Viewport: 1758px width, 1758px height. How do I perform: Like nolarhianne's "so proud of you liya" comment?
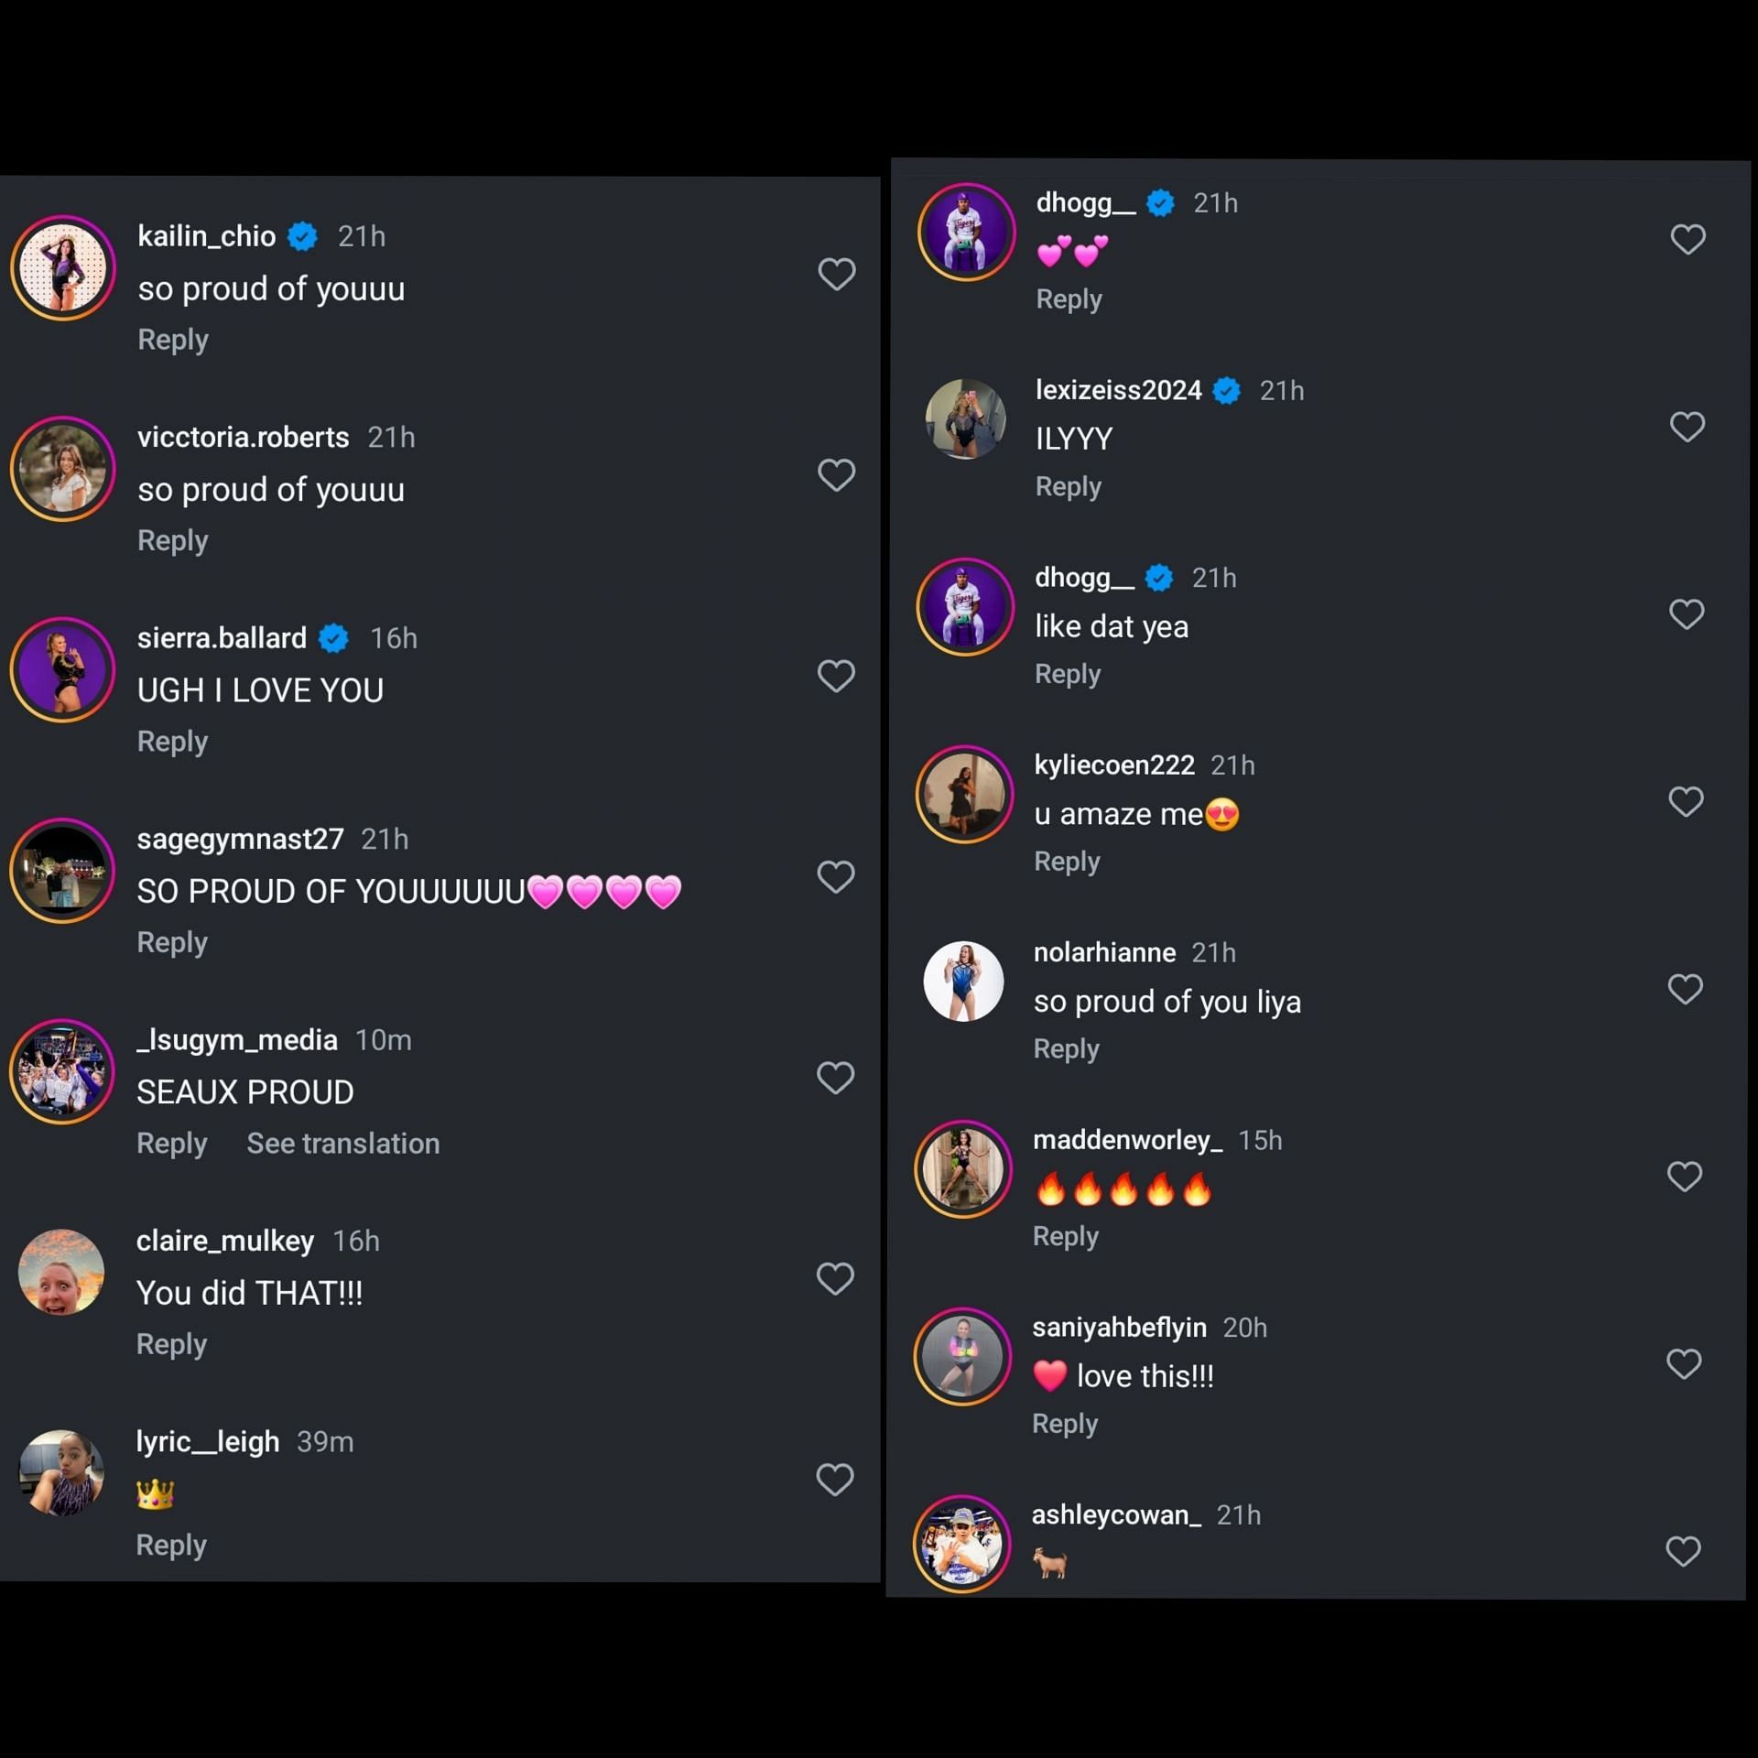[x=1685, y=989]
